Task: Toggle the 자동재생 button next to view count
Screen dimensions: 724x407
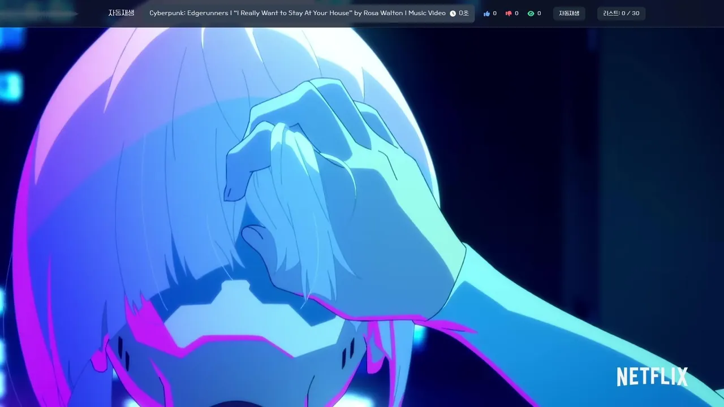Action: click(x=569, y=14)
